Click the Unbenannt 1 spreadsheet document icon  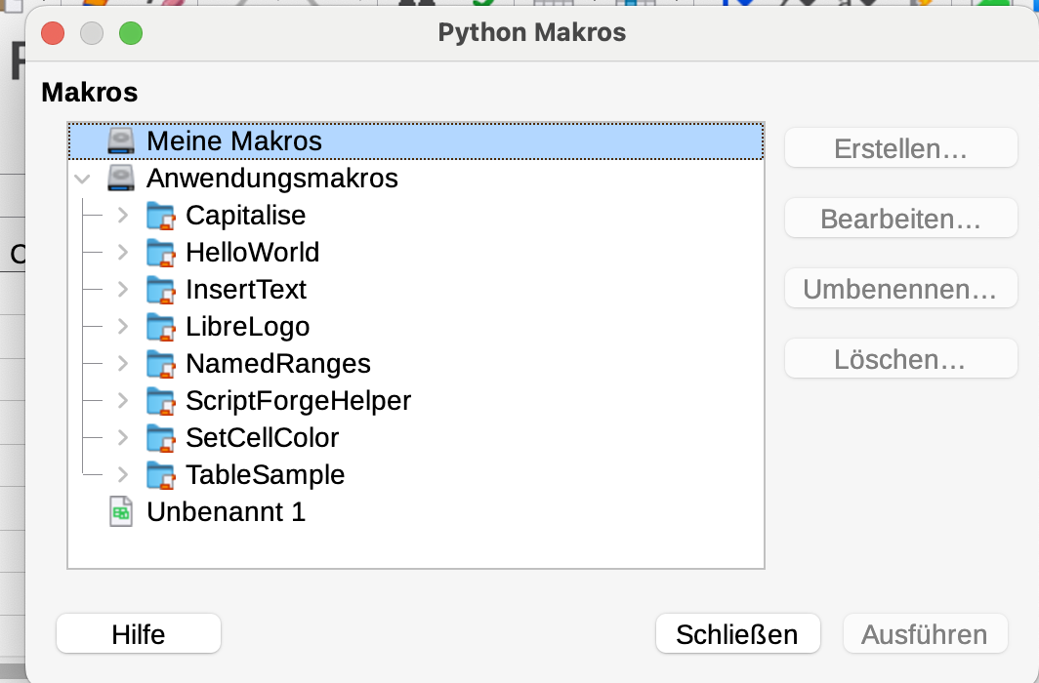point(121,512)
